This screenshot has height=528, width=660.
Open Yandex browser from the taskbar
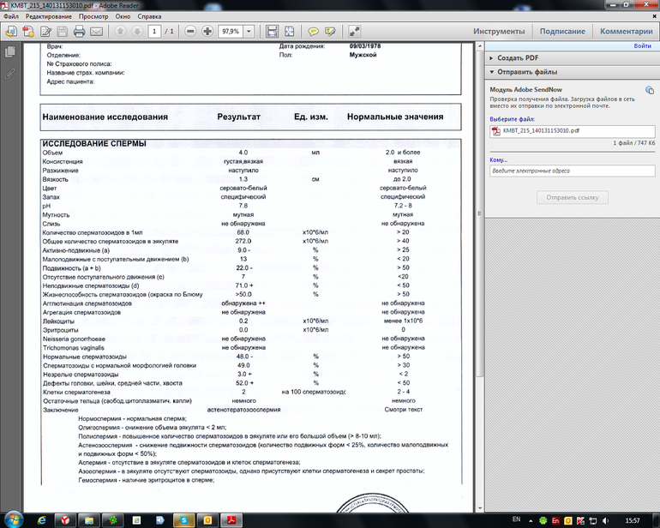tap(65, 520)
